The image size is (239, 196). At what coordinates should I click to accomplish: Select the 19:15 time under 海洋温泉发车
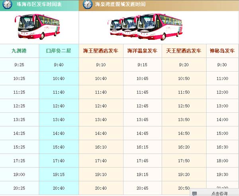coord(142,174)
